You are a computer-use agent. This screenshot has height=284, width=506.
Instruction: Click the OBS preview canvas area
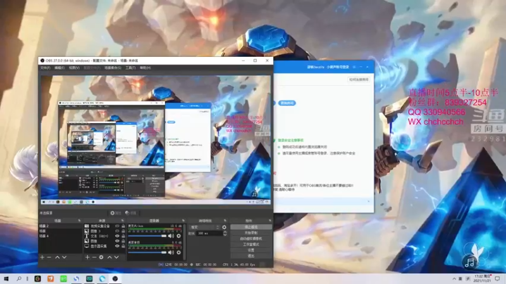156,139
